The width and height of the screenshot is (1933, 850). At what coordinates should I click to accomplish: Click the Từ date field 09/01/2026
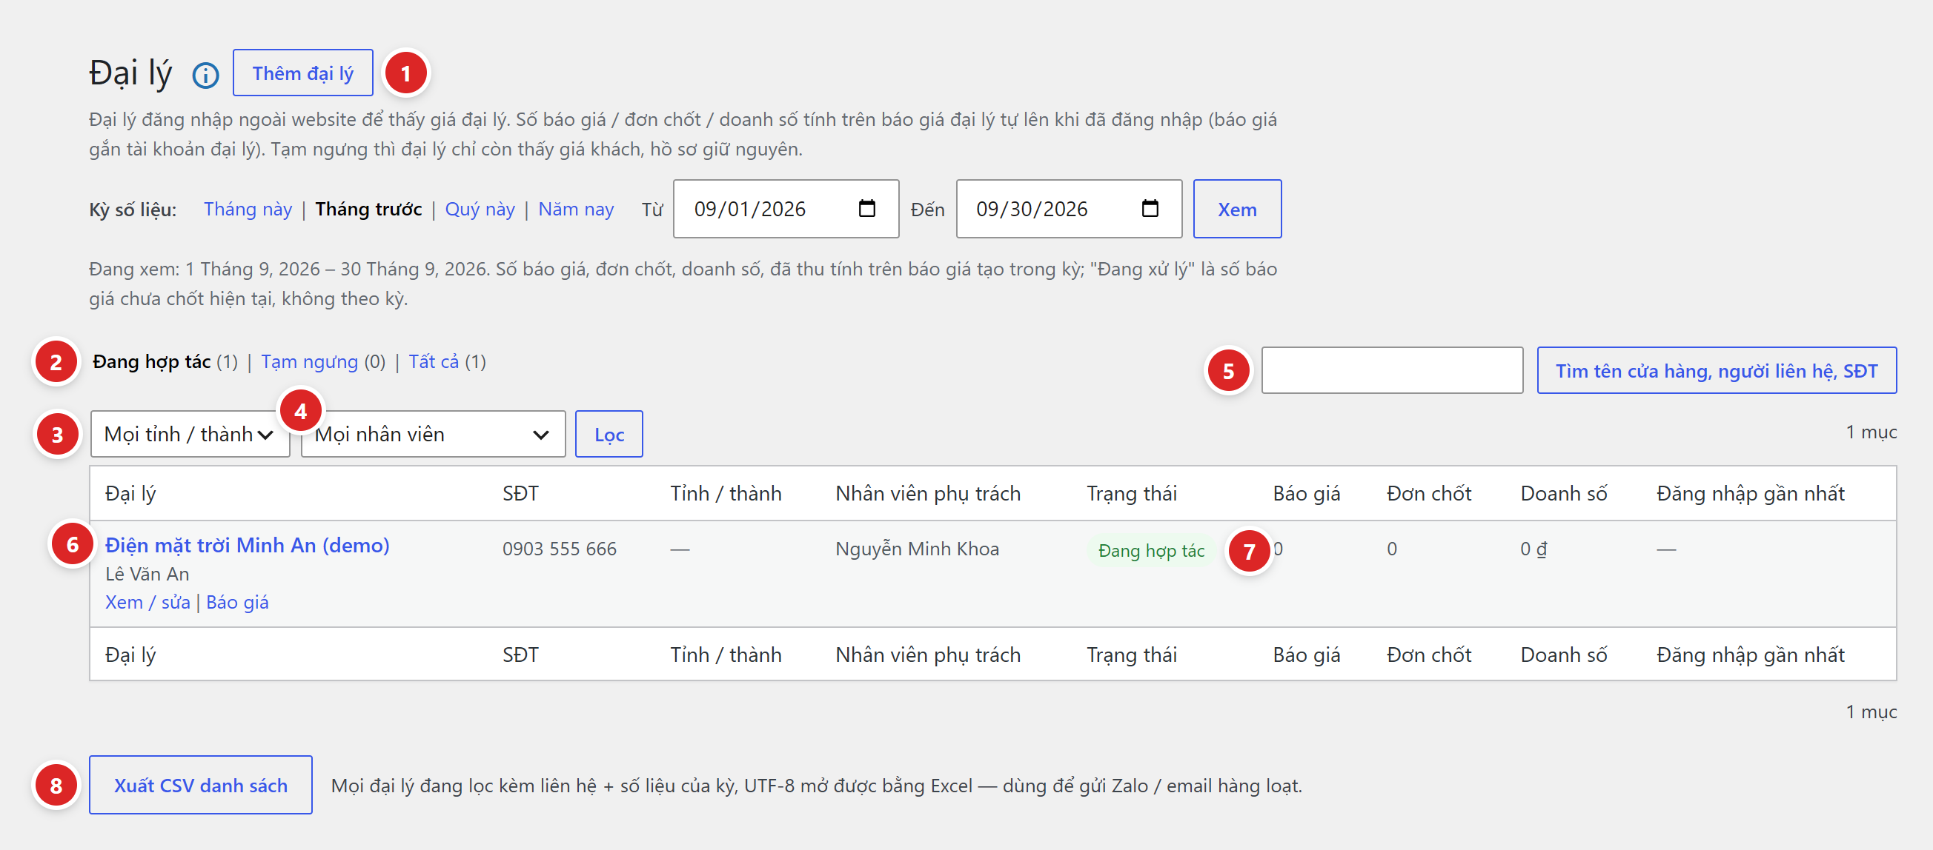click(x=786, y=209)
